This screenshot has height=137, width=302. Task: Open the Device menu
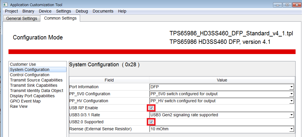click(45, 11)
